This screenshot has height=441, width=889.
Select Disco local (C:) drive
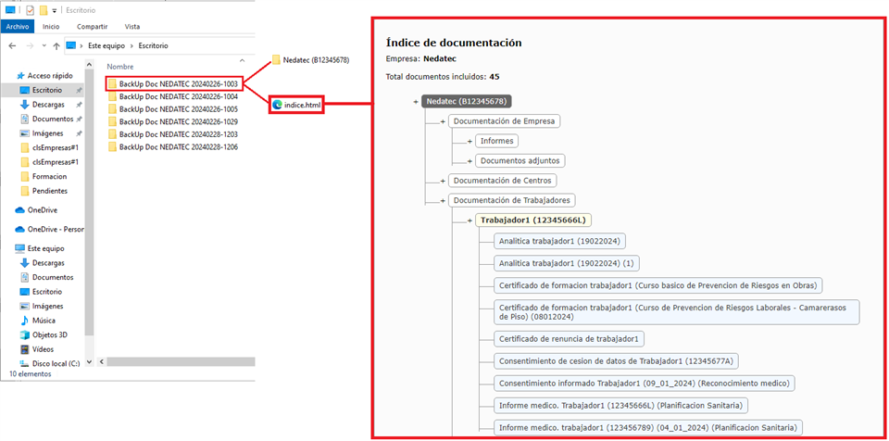(x=55, y=363)
